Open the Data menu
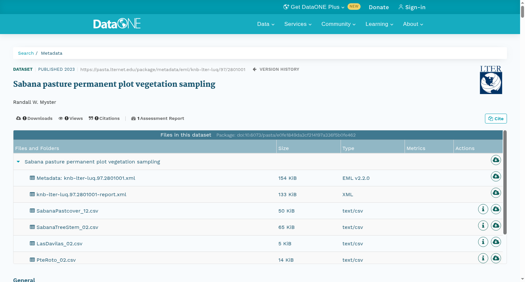 click(266, 24)
